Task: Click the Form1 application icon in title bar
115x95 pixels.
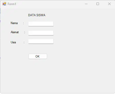Action: click(x=4, y=4)
